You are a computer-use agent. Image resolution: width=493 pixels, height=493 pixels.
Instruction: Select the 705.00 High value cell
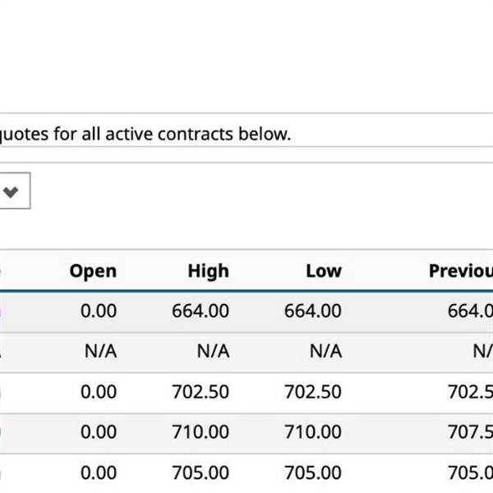(200, 472)
